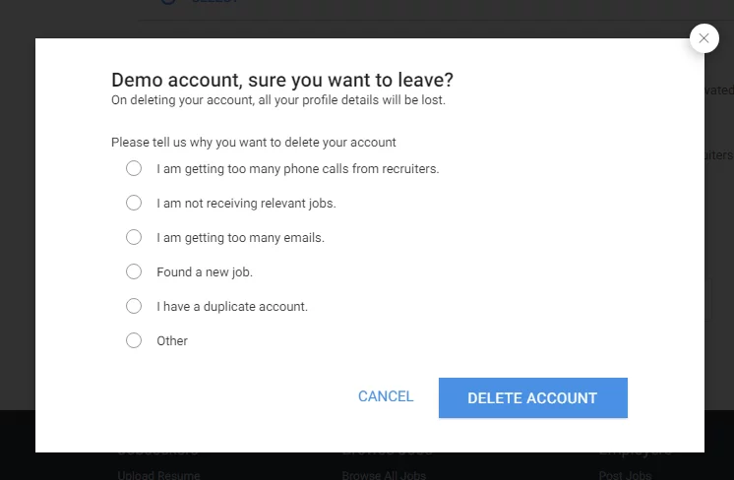Viewport: 734px width, 480px height.
Task: Click the 'Other' label text
Action: tap(172, 341)
